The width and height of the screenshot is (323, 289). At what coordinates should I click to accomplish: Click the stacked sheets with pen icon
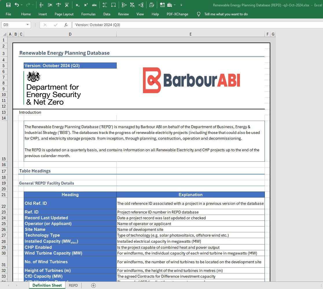pyautogui.click(x=152, y=5)
